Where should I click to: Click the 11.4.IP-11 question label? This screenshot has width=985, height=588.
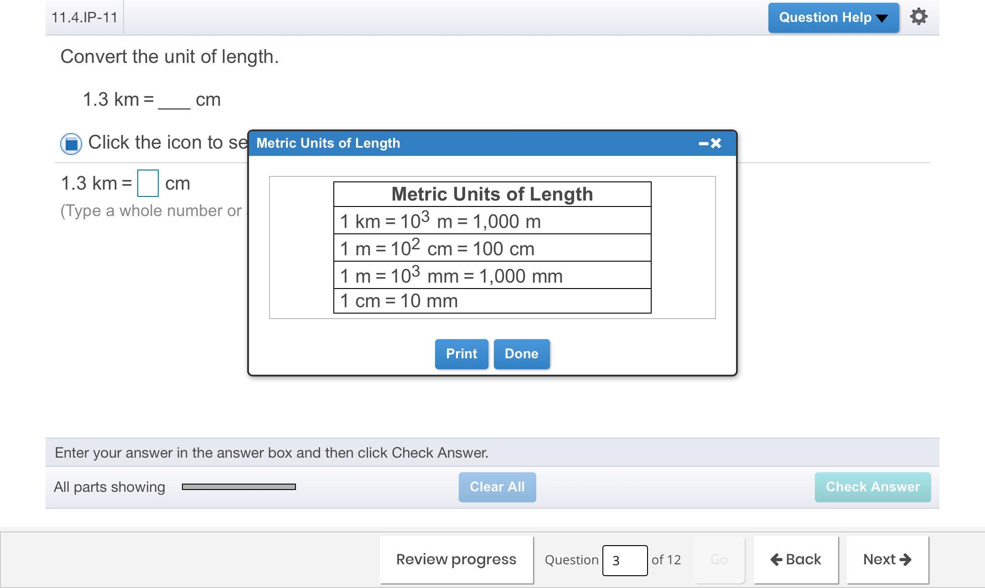tap(84, 17)
